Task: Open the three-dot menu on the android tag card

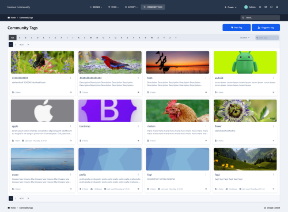Action: (273, 78)
